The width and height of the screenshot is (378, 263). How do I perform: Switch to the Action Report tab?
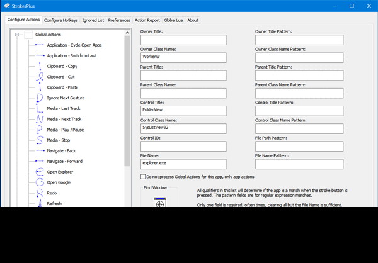tap(147, 20)
